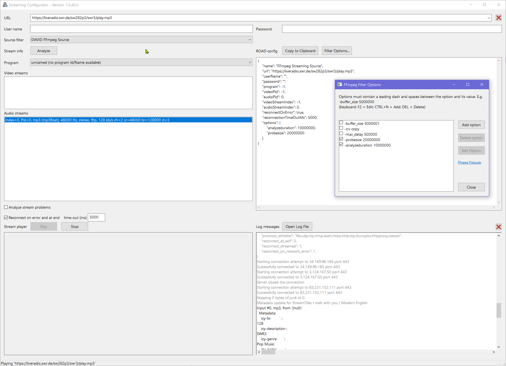The width and height of the screenshot is (506, 366).
Task: Minimize the FFmpeg Filter Options dialog
Action: [454, 85]
